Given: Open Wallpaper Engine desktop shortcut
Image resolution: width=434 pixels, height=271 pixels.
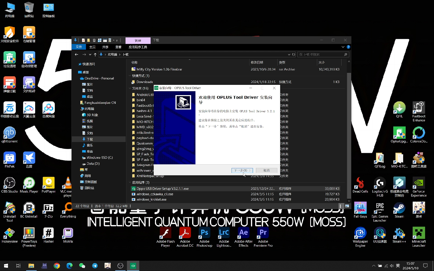Looking at the screenshot, I should click(360, 237).
